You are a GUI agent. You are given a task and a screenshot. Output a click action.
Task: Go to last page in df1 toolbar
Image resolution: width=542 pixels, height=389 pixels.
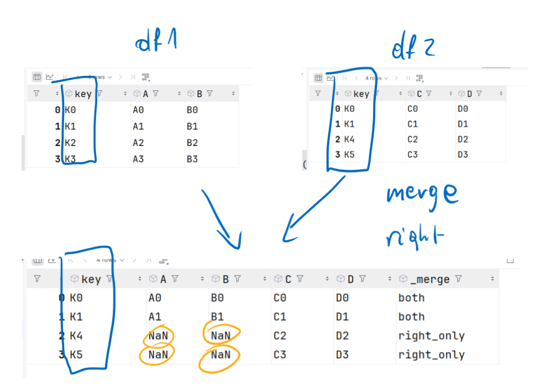[x=132, y=77]
